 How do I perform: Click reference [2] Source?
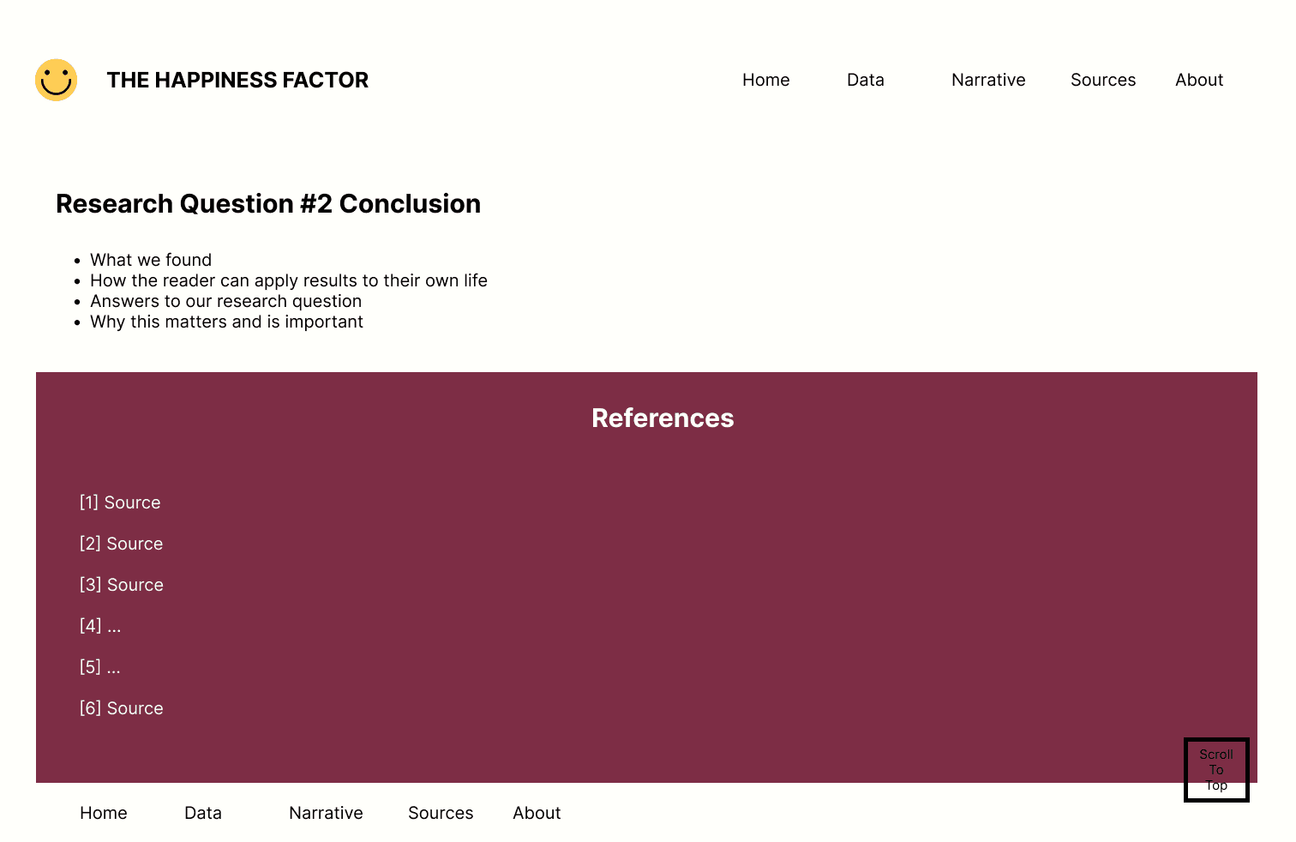(x=121, y=544)
